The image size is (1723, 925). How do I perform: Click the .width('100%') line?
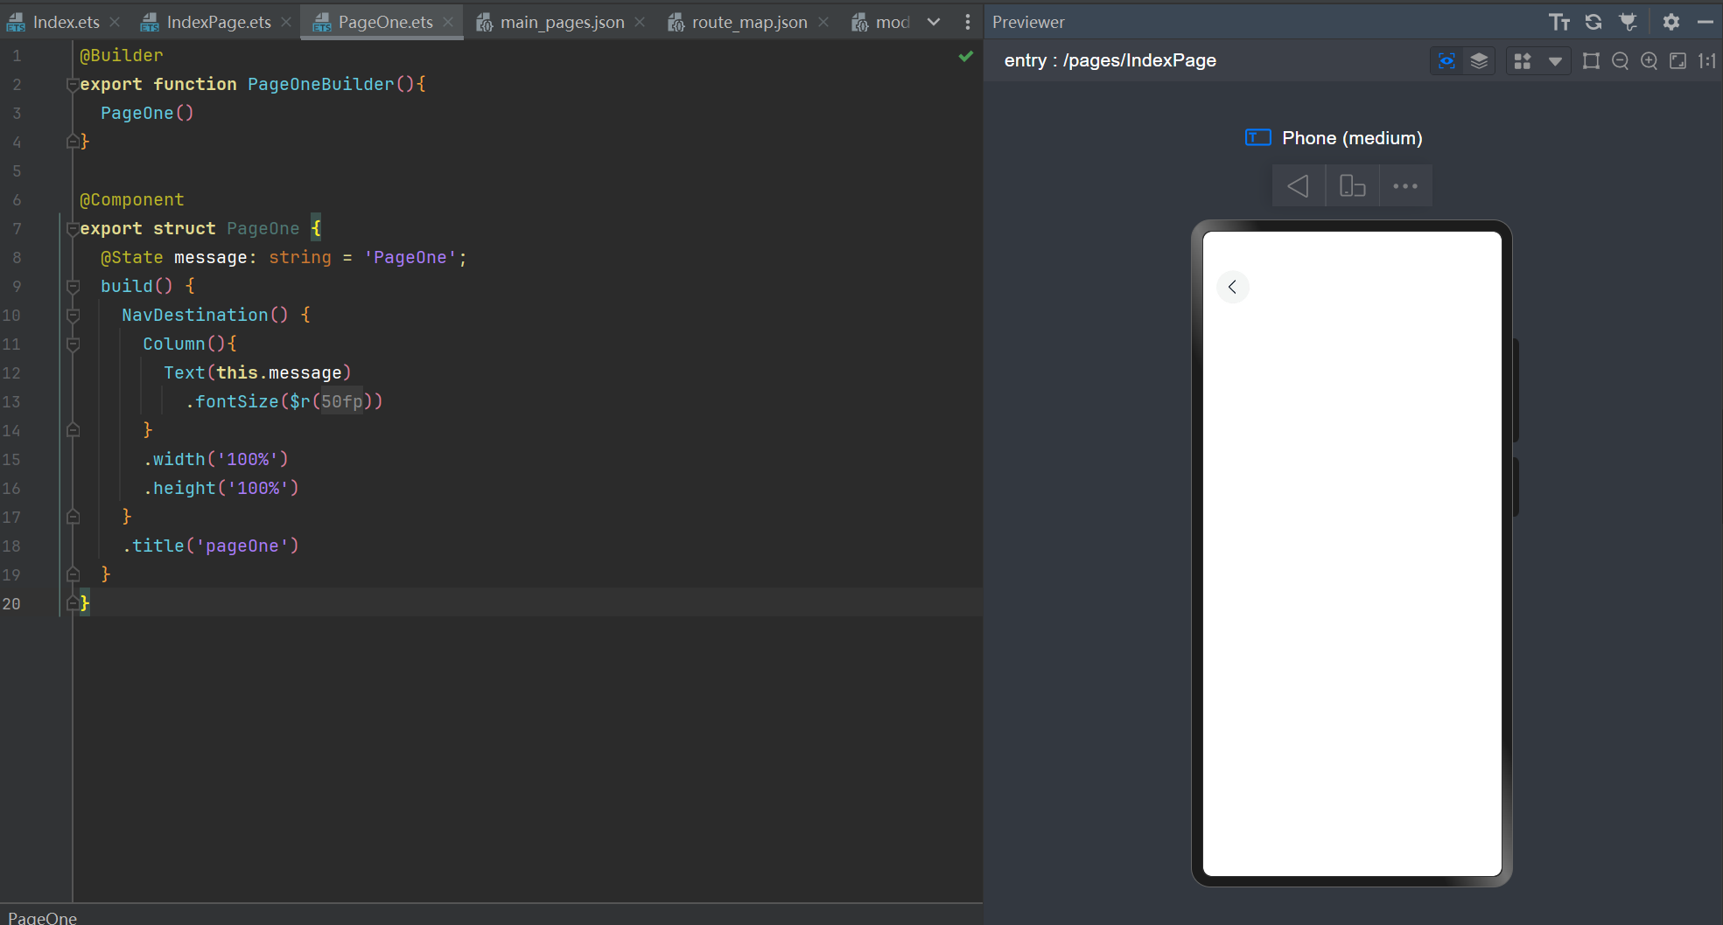pos(215,459)
